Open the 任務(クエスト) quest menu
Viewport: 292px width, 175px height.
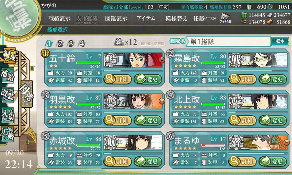click(x=204, y=18)
